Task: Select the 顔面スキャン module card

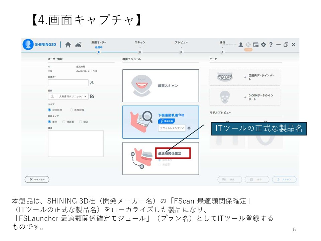Action: point(160,86)
